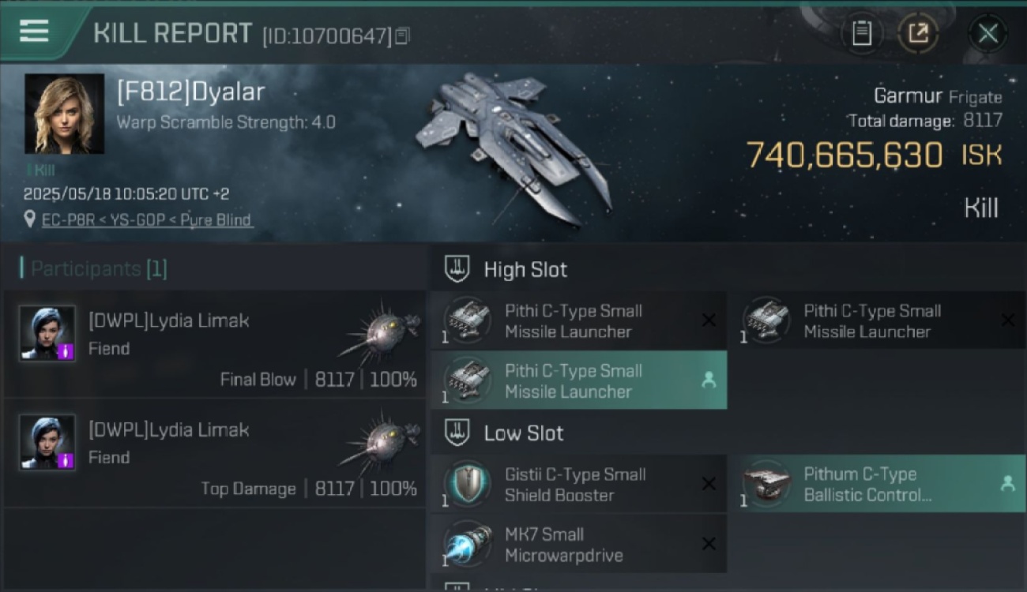Open the clipboard copy report icon
The height and width of the screenshot is (592, 1027).
coord(861,34)
